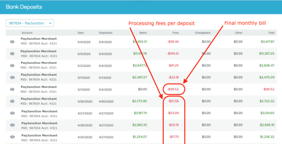Click the -$53.09 fee value

click(173, 113)
